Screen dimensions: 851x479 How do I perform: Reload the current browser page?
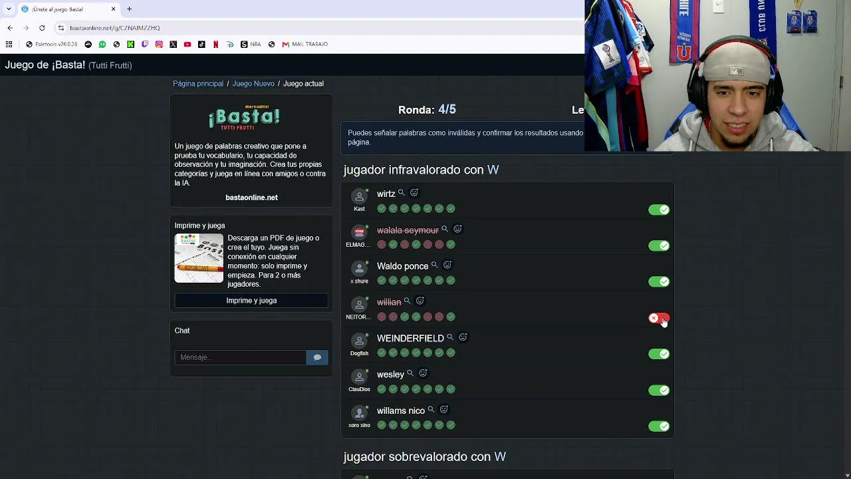tap(42, 28)
